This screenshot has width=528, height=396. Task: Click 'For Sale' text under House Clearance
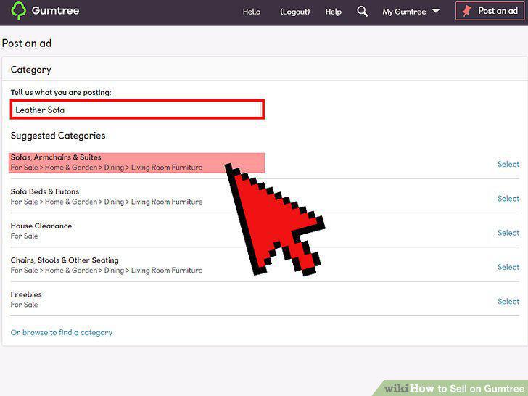(24, 236)
